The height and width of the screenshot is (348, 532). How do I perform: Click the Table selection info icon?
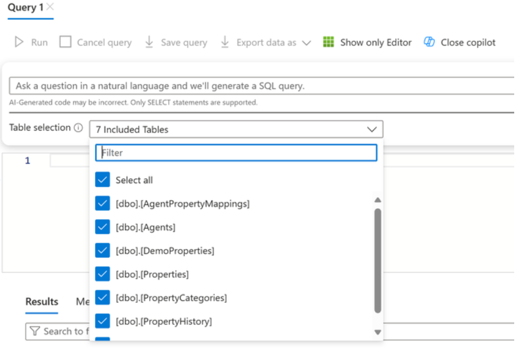pos(79,128)
